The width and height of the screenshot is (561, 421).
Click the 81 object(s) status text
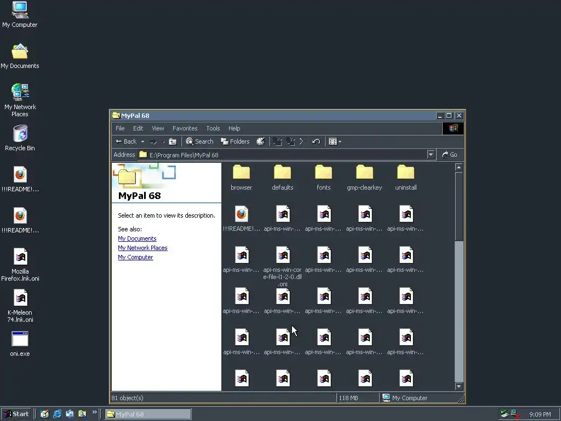[x=127, y=398]
